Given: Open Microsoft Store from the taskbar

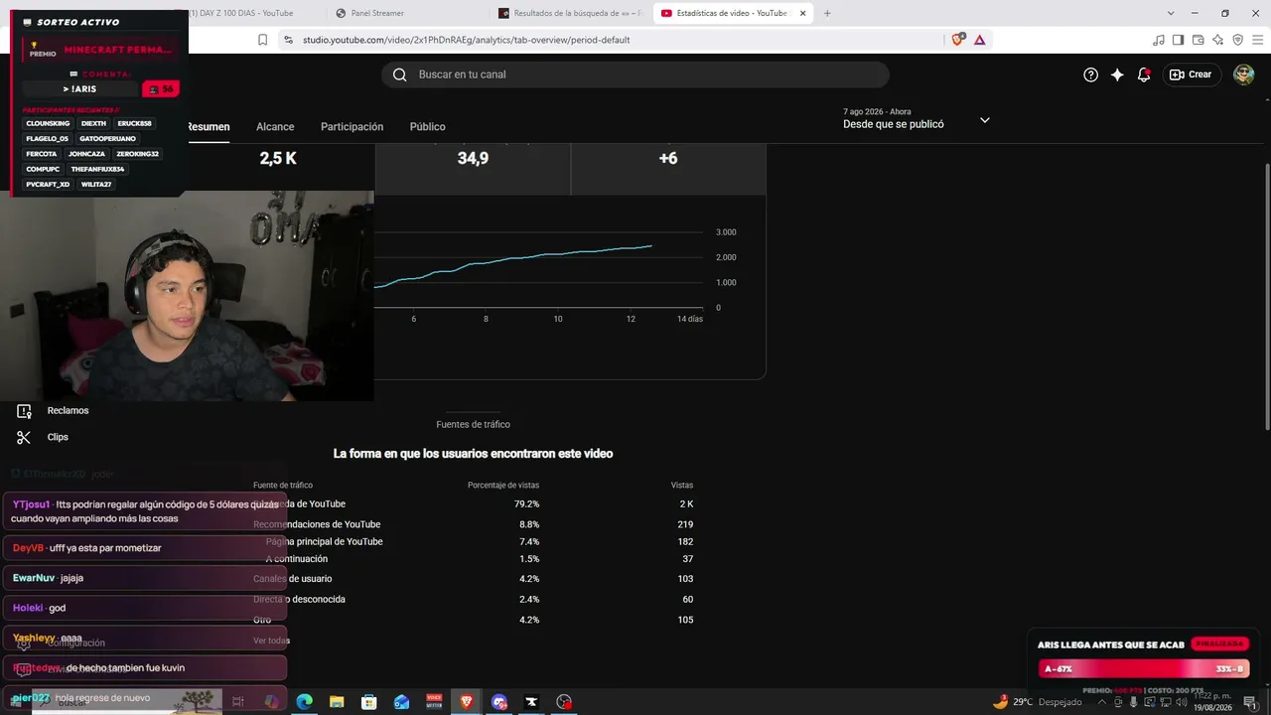Looking at the screenshot, I should [369, 702].
